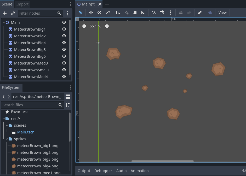The height and width of the screenshot is (176, 246).
Task: Activate the Ruler Mode tool
Action: pyautogui.click(x=143, y=13)
